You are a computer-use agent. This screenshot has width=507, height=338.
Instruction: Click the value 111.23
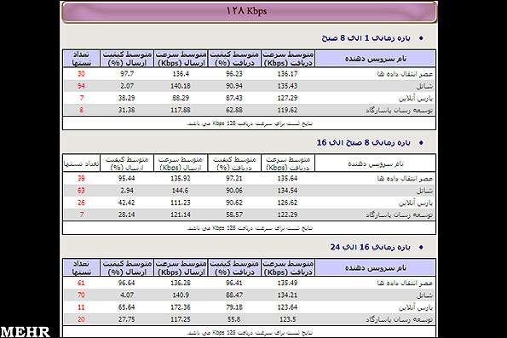pos(181,203)
